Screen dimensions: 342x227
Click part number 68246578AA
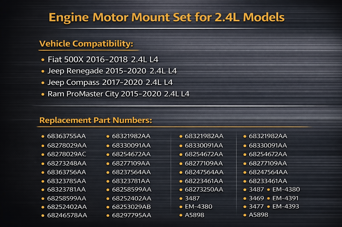tap(67, 216)
